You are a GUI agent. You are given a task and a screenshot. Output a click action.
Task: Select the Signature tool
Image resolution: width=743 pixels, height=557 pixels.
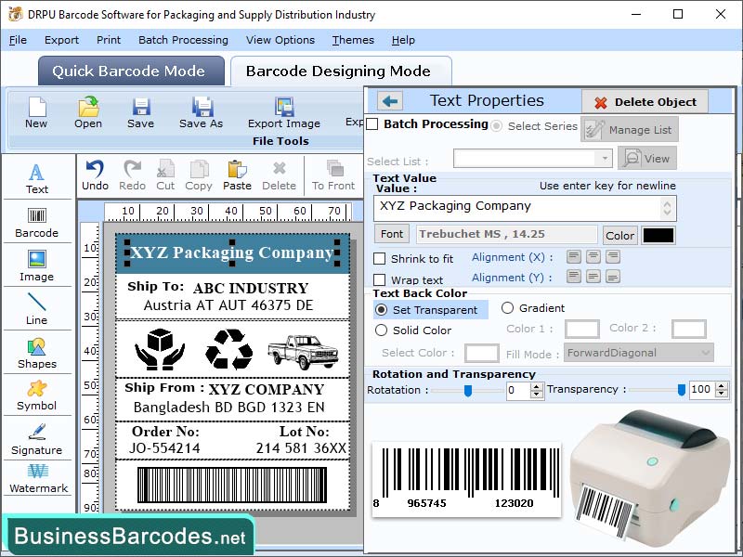pyautogui.click(x=37, y=436)
